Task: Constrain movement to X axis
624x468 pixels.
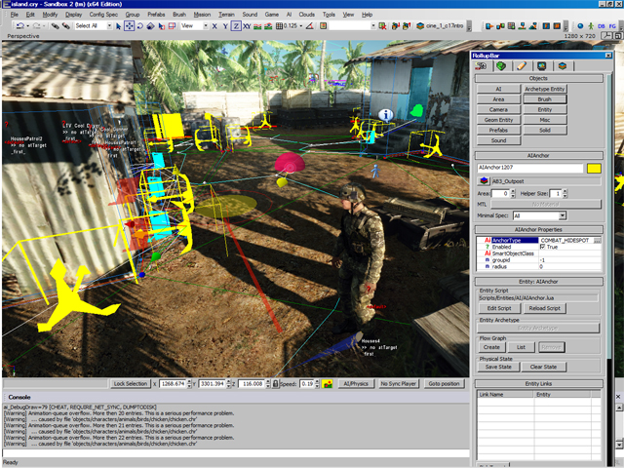Action: (214, 26)
